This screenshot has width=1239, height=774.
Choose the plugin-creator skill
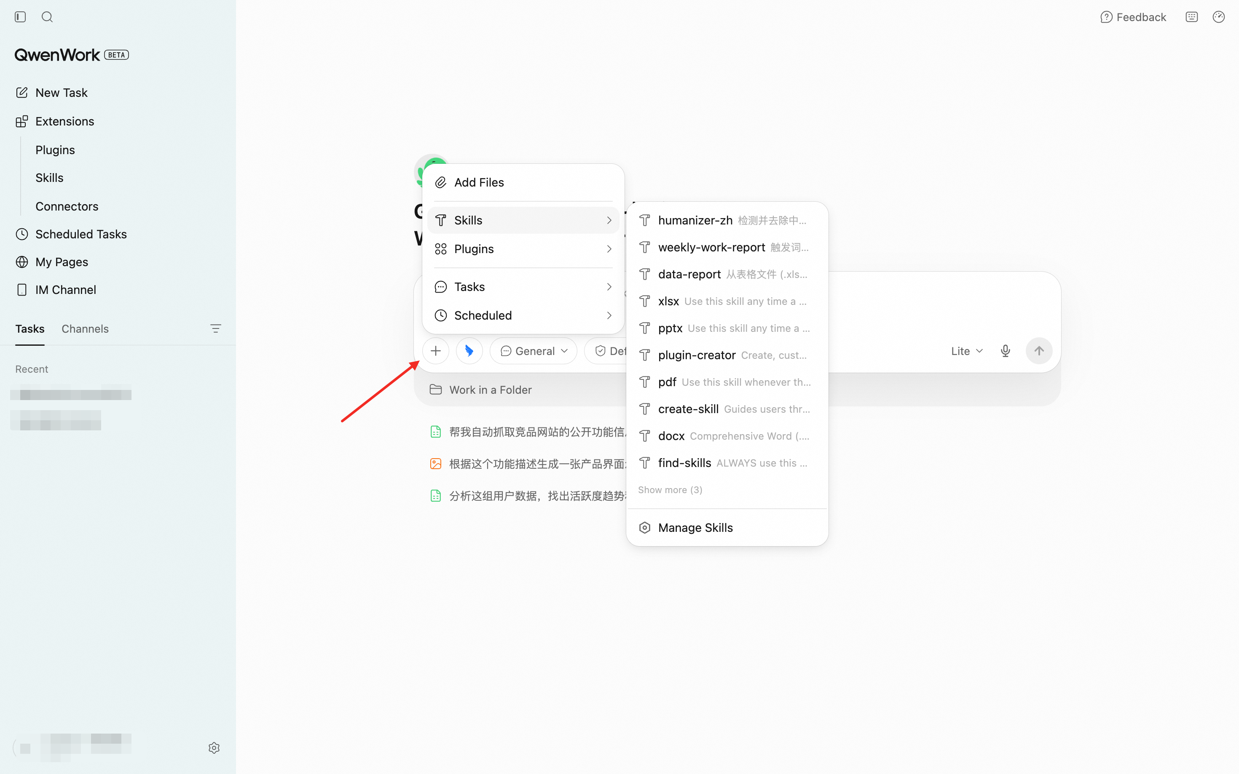coord(727,355)
